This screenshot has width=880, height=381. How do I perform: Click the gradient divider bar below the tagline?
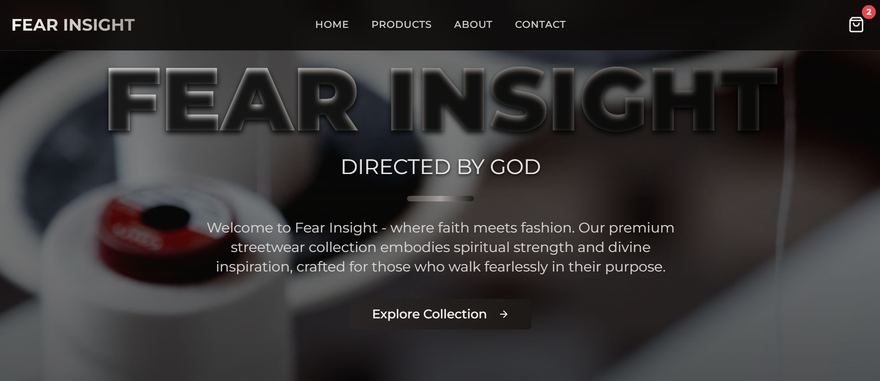click(x=440, y=199)
